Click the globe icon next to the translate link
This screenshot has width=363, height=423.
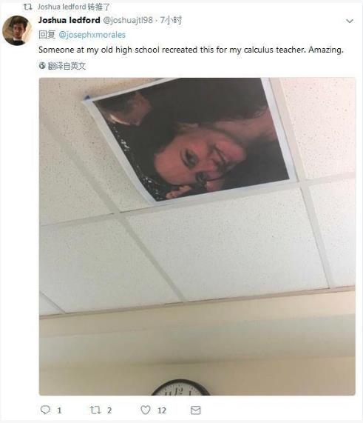tap(42, 65)
